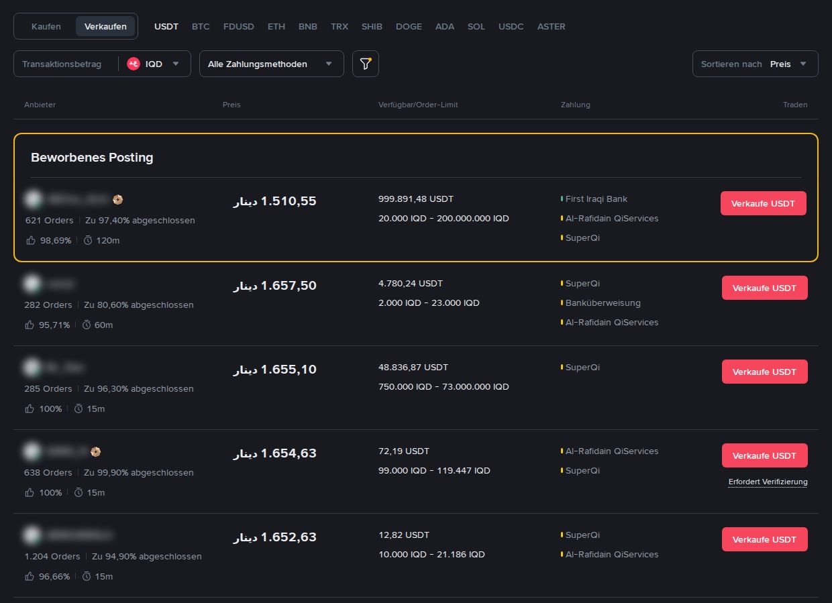Click limit 750.000 IQD - 73.000.000 IQD
The image size is (832, 603).
[444, 387]
